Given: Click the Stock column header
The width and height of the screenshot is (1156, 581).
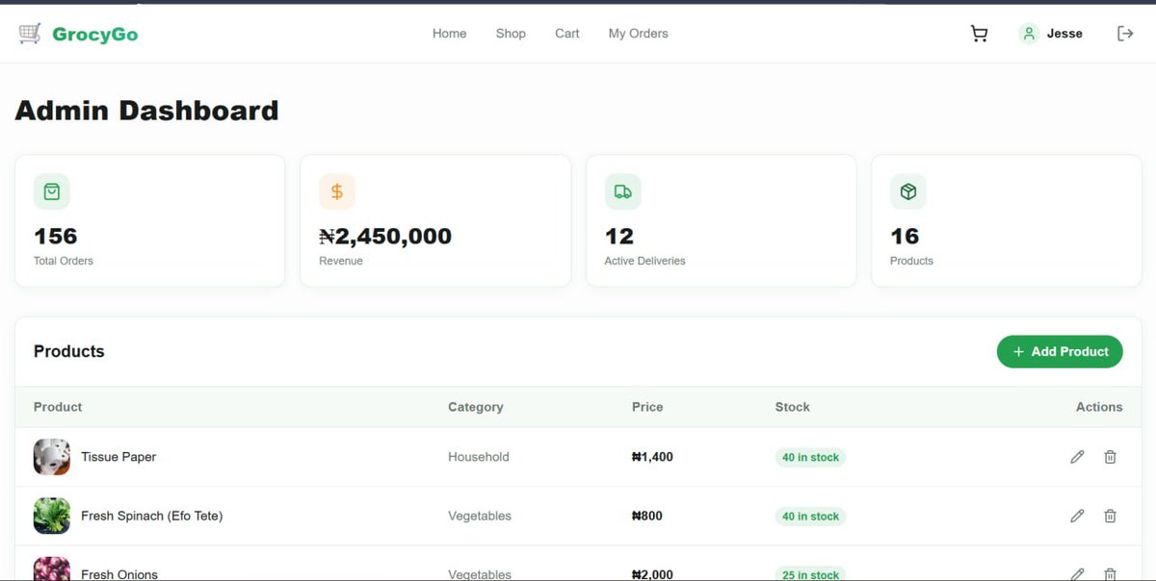Looking at the screenshot, I should point(793,407).
